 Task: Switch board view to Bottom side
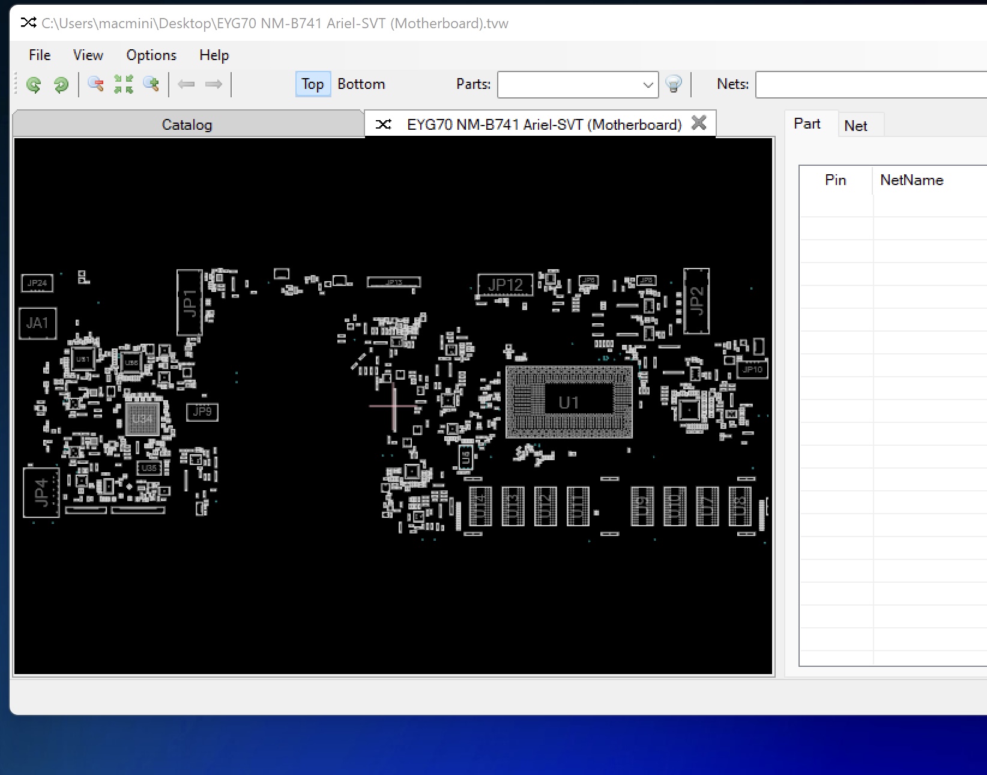361,85
